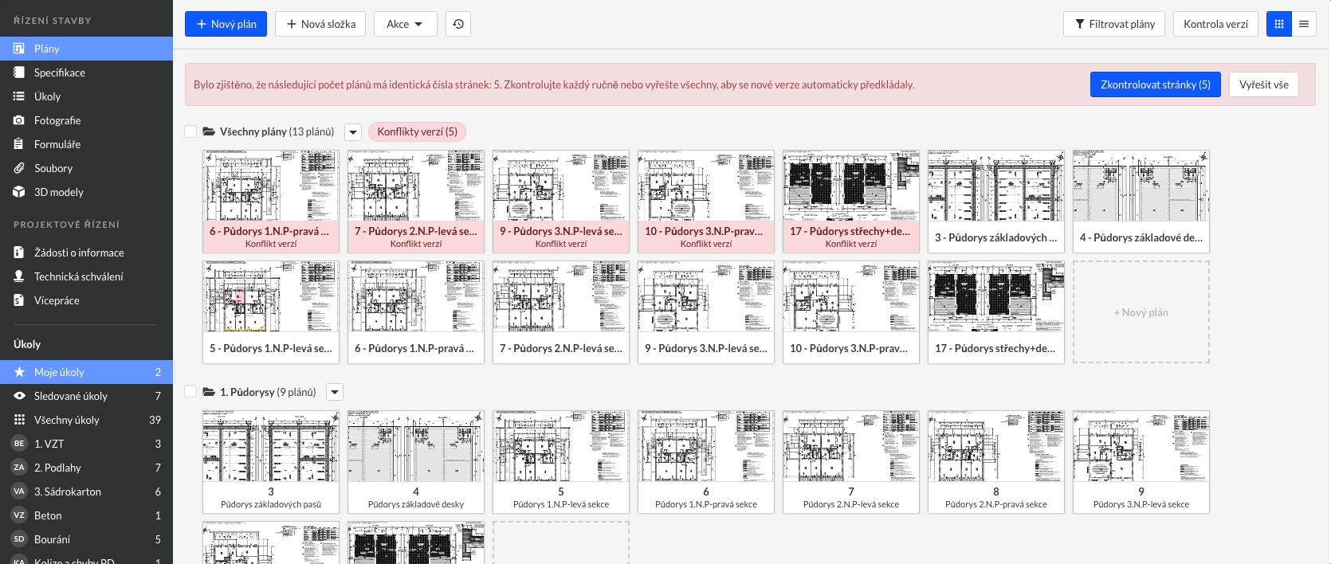Open Moje úkoly in sidebar

tap(59, 372)
